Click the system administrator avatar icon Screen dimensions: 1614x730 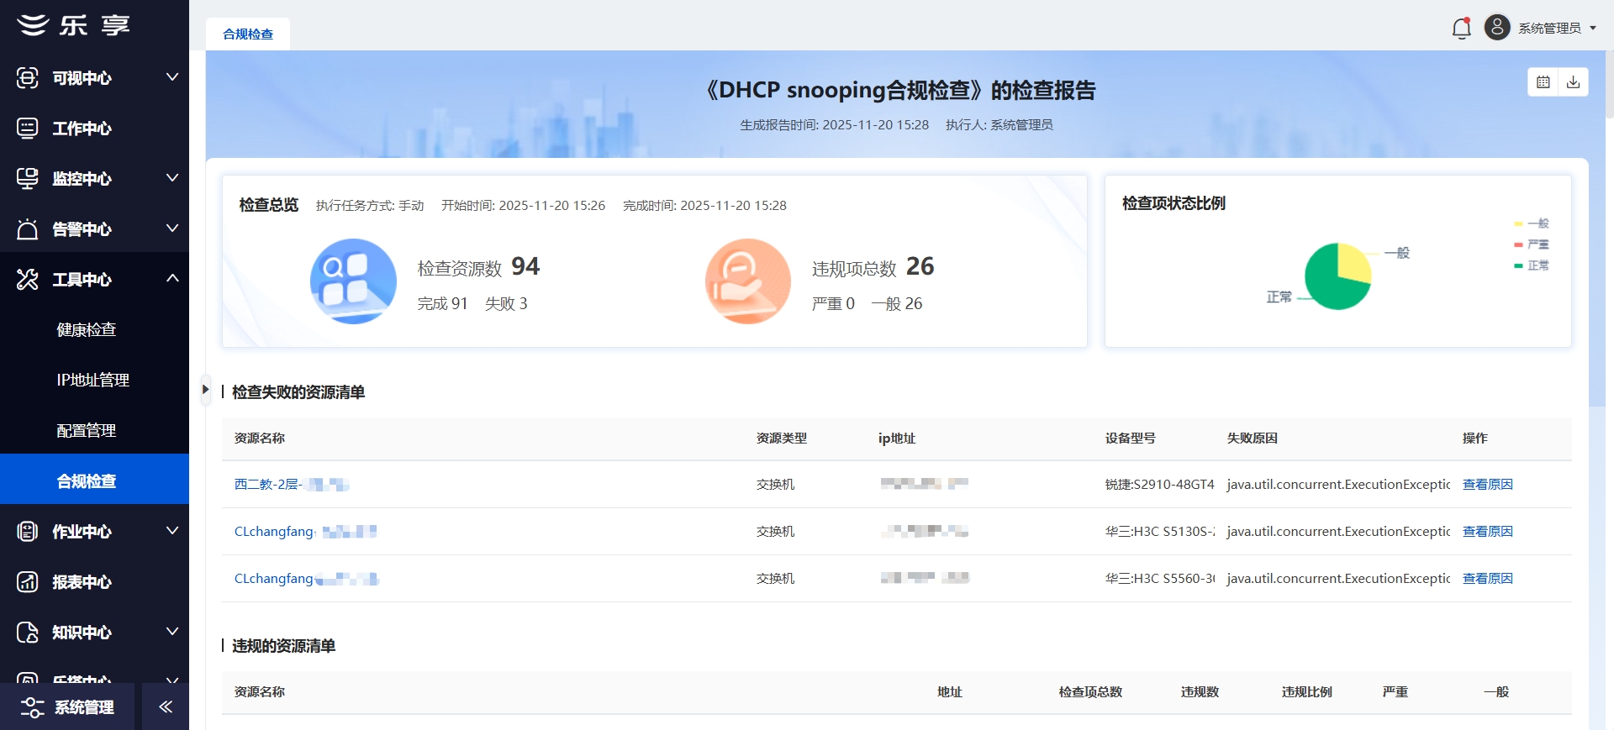[x=1496, y=28]
